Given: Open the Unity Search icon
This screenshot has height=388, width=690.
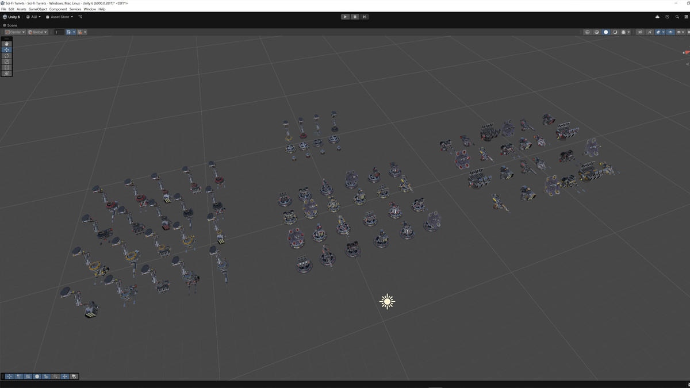Looking at the screenshot, I should (x=677, y=17).
